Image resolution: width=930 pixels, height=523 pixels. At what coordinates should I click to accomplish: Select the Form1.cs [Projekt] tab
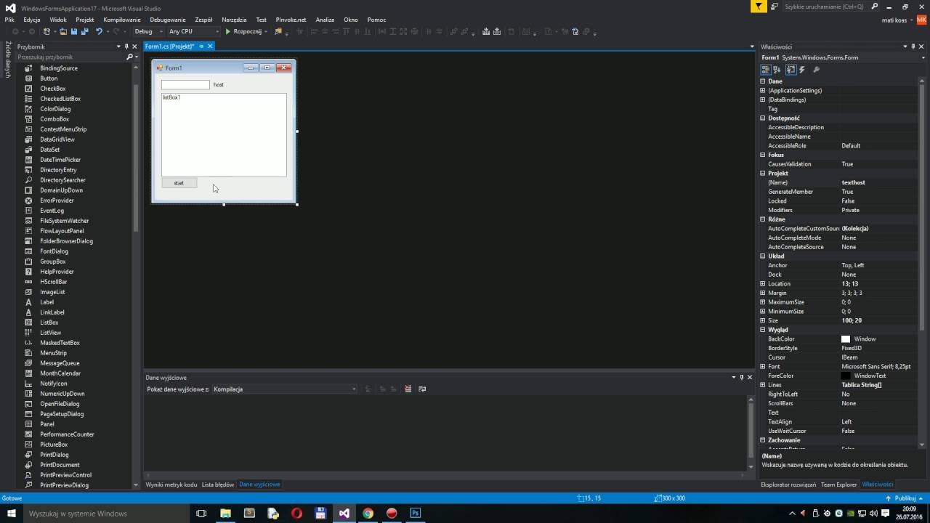(x=169, y=46)
